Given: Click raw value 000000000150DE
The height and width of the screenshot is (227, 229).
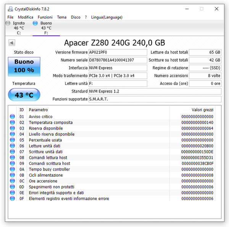Looking at the screenshot, I should pyautogui.click(x=197, y=152).
